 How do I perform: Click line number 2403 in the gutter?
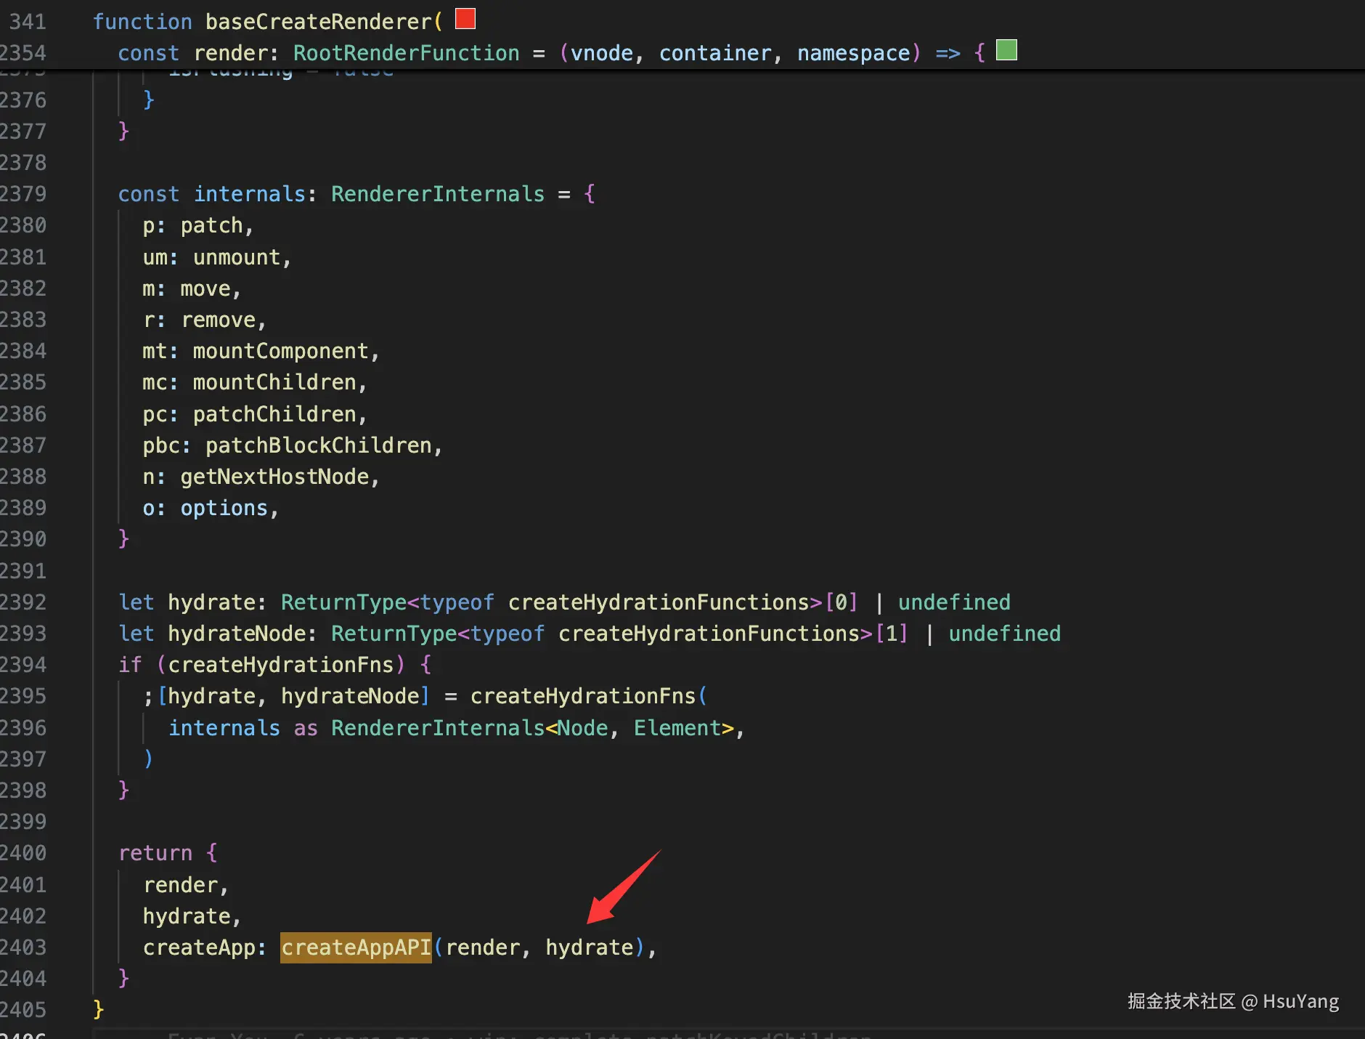tap(23, 947)
